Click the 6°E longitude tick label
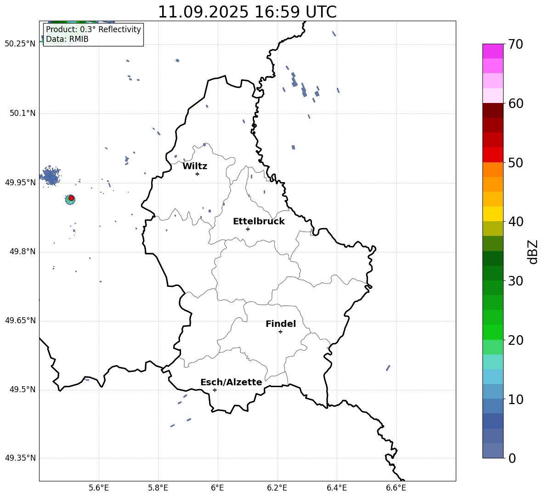 click(x=217, y=488)
